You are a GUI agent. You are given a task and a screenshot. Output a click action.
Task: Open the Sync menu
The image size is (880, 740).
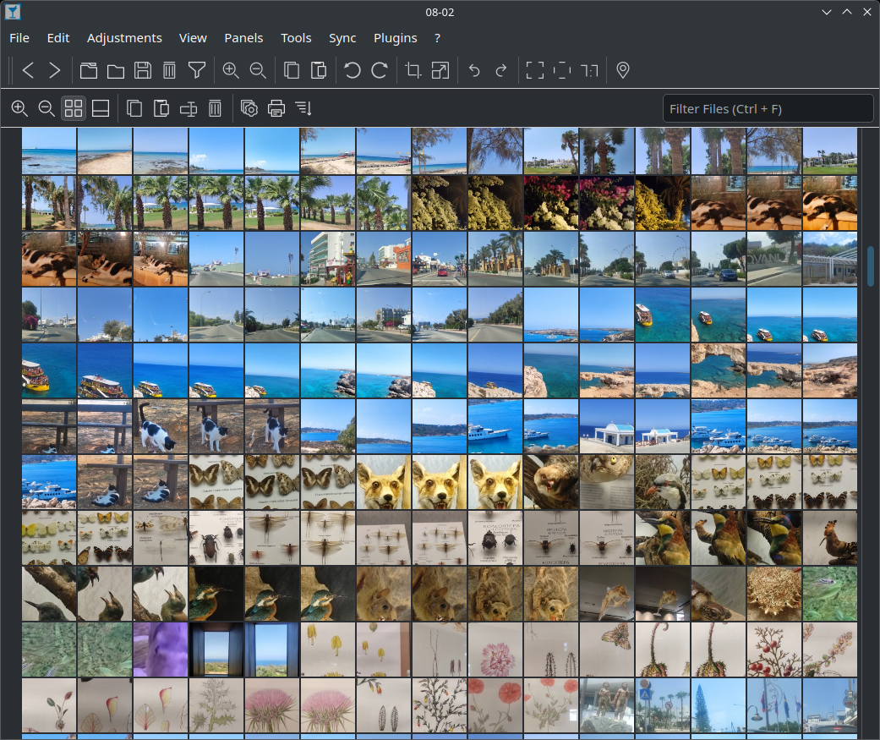point(342,38)
